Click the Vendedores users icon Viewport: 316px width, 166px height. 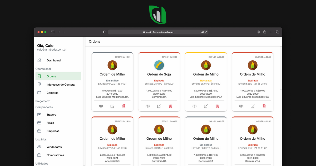(39, 147)
